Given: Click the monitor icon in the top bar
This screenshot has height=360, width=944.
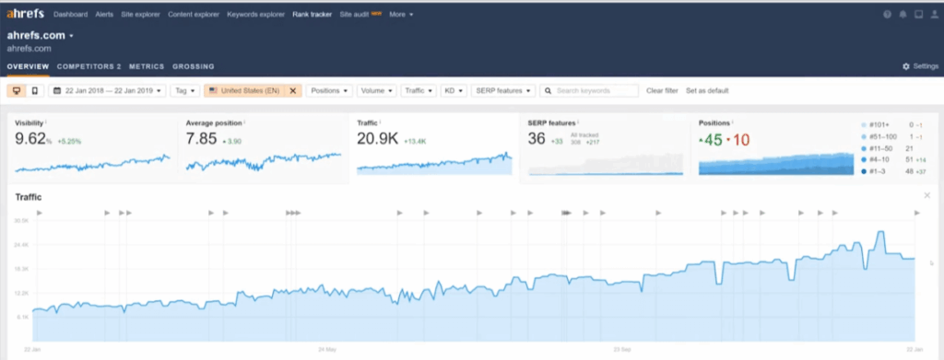Looking at the screenshot, I should tap(919, 15).
